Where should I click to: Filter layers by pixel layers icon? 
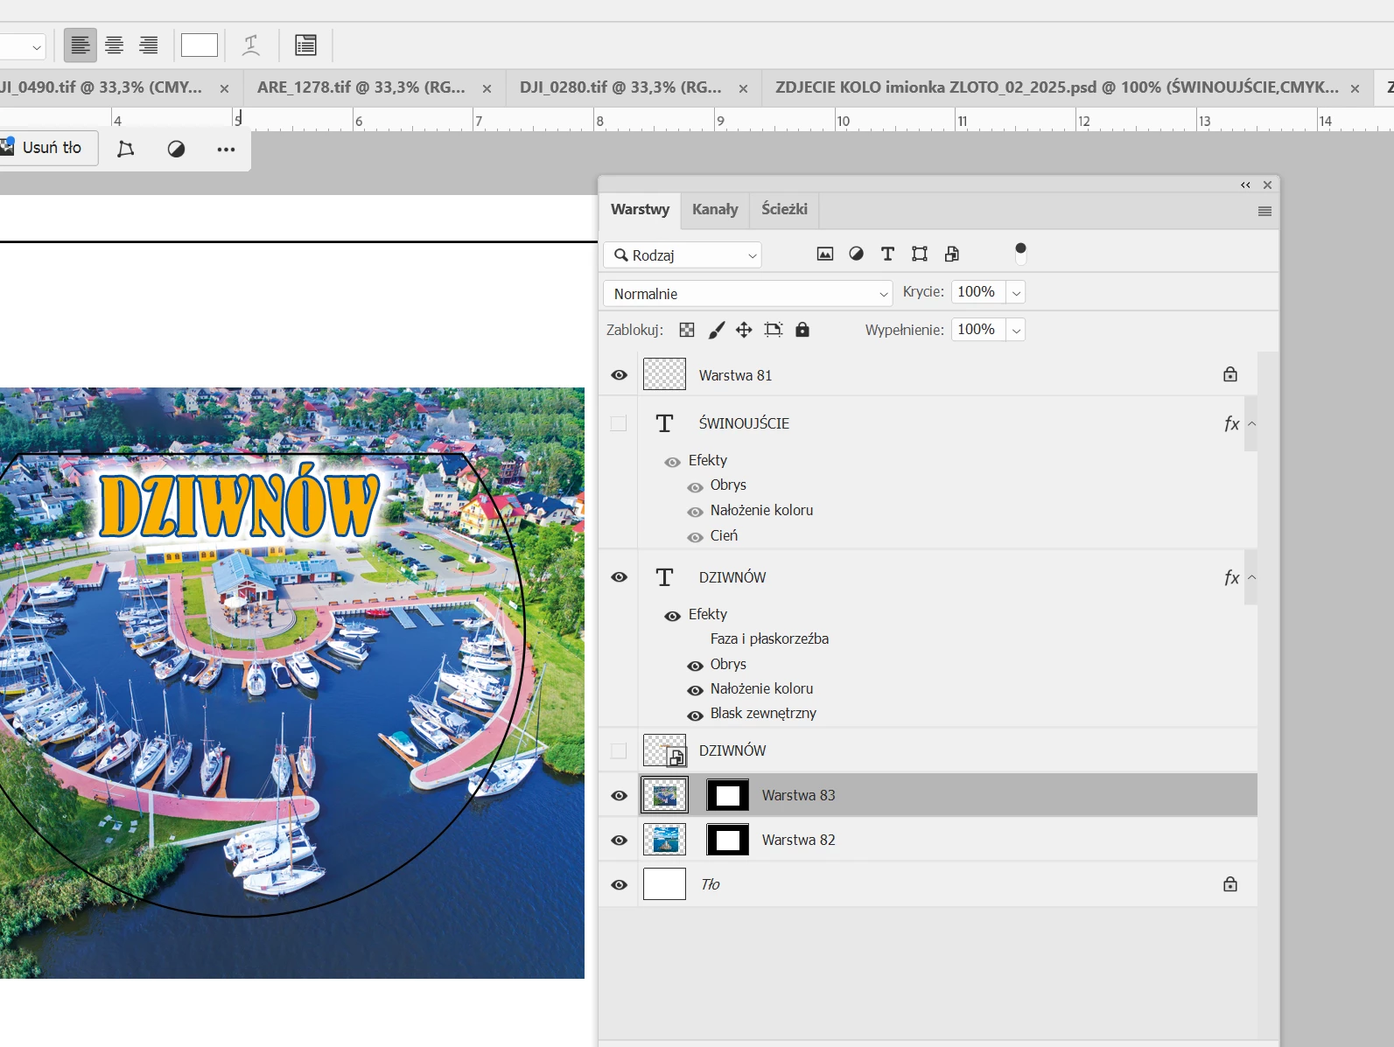pos(824,254)
